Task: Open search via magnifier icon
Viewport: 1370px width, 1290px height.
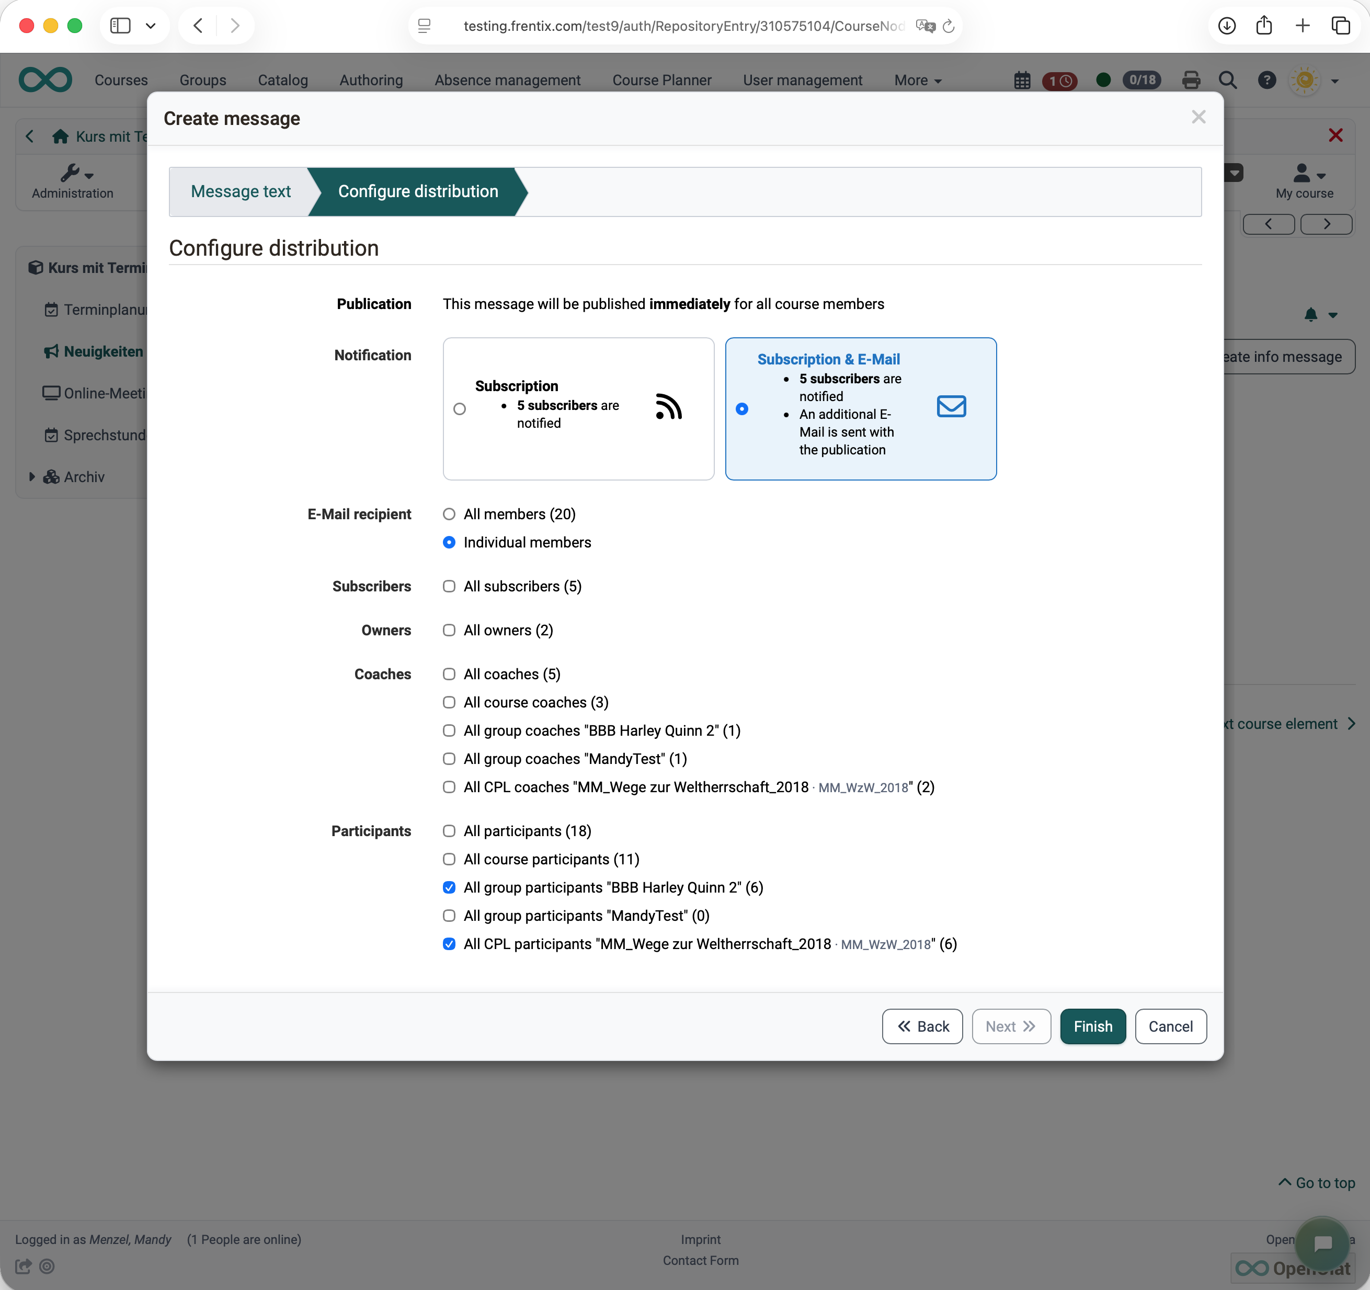Action: point(1227,81)
